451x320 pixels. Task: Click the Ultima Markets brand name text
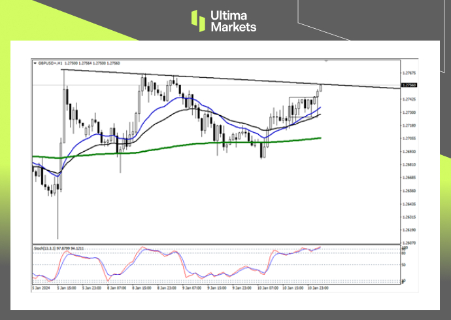coord(233,21)
